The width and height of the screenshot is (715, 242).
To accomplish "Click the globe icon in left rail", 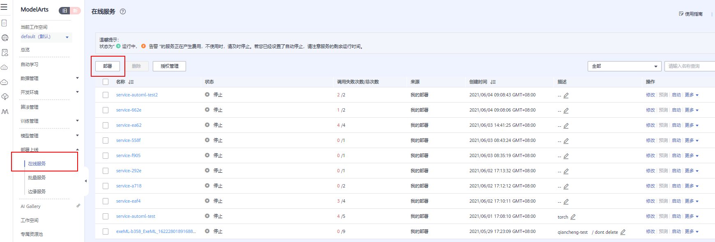I will (x=5, y=38).
